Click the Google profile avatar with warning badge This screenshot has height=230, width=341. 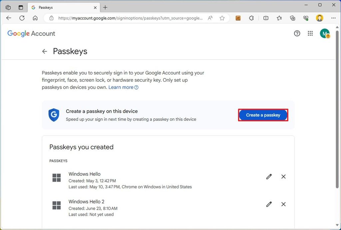325,33
